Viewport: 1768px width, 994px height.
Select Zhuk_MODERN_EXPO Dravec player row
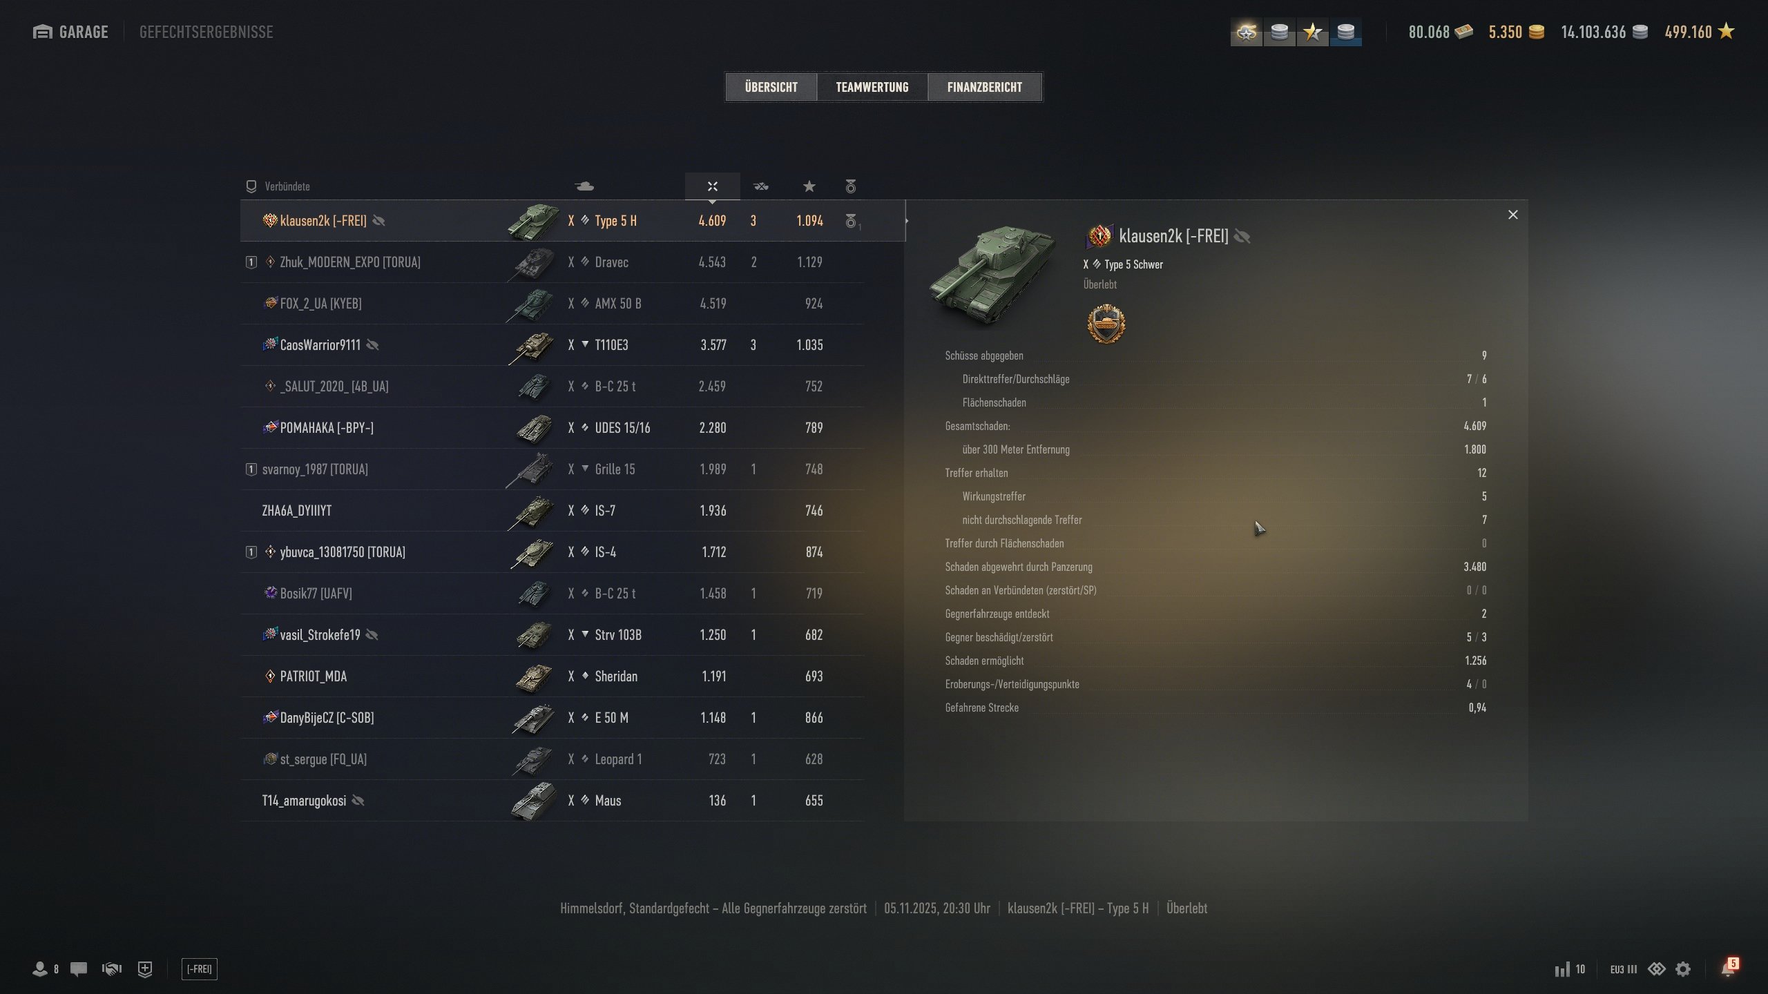coord(552,262)
